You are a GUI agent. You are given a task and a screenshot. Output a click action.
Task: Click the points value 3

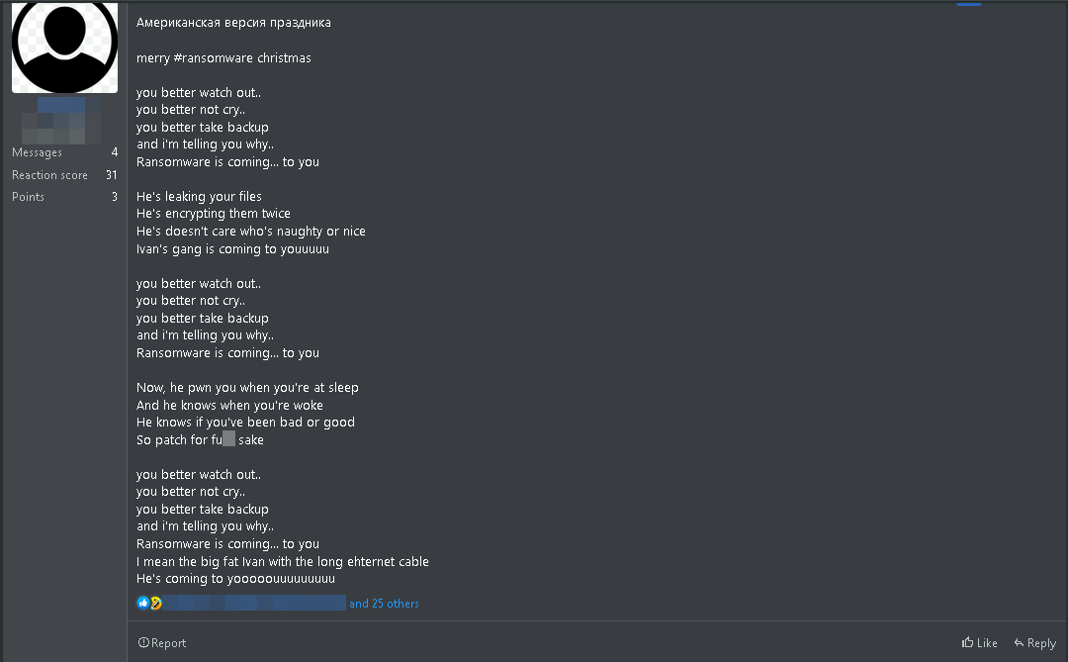click(x=115, y=197)
